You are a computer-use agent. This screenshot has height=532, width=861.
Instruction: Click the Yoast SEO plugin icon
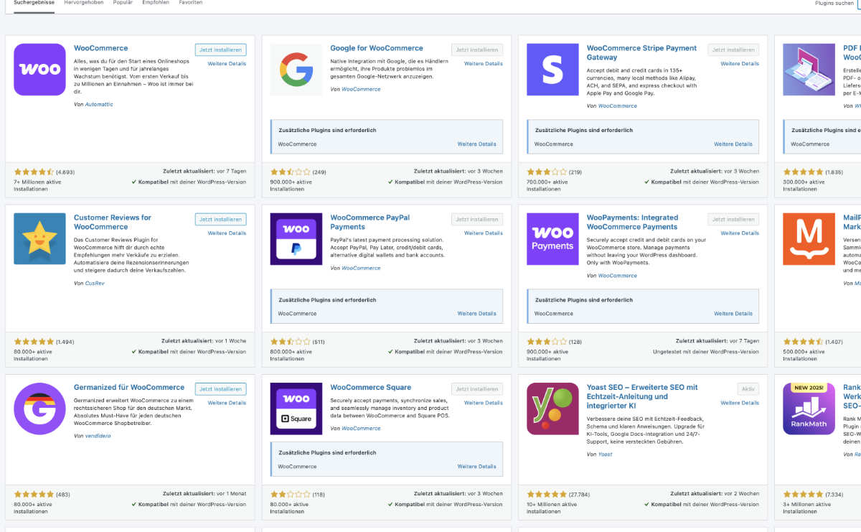click(552, 409)
